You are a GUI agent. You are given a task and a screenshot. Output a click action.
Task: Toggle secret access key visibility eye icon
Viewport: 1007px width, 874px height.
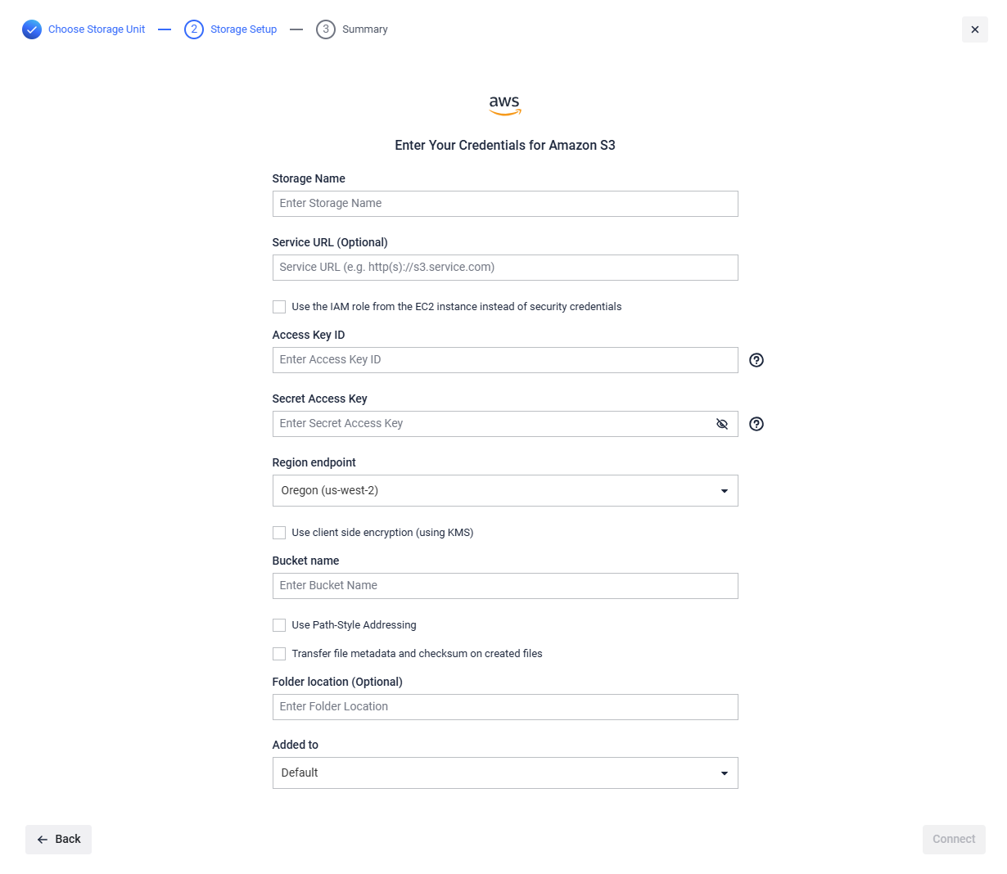click(722, 424)
